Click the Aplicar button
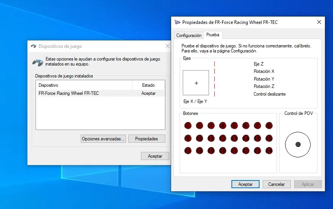Screen dimensions: 333x209 (x=308, y=184)
